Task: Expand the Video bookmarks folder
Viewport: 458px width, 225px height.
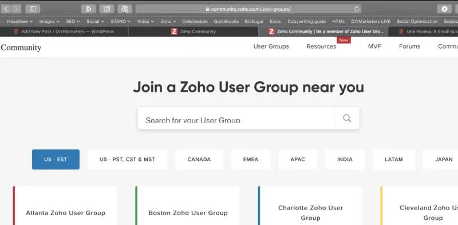Action: coord(145,21)
